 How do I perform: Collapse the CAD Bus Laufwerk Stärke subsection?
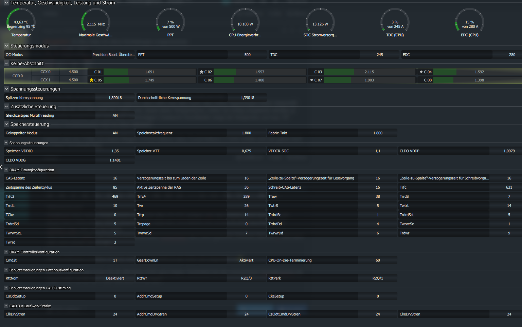[x=6, y=306]
